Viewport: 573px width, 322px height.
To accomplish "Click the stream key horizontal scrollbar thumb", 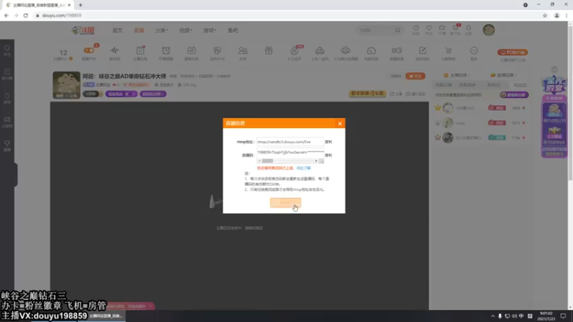I will click(267, 161).
